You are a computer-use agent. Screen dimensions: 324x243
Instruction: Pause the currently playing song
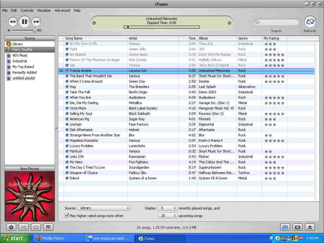[x=24, y=22]
